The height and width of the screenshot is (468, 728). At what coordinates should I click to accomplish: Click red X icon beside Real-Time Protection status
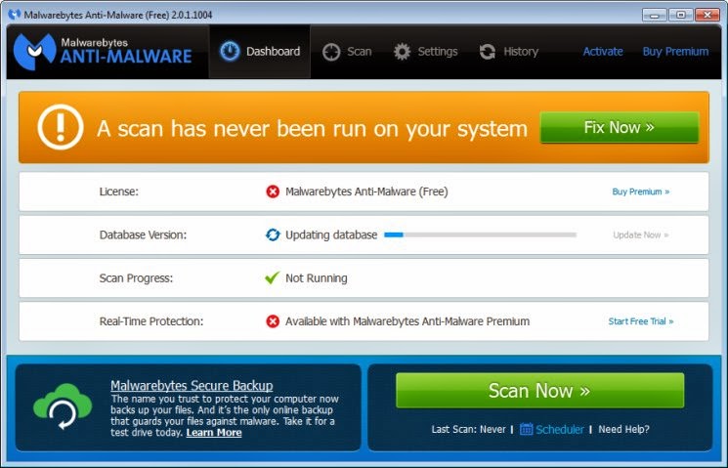(x=273, y=321)
